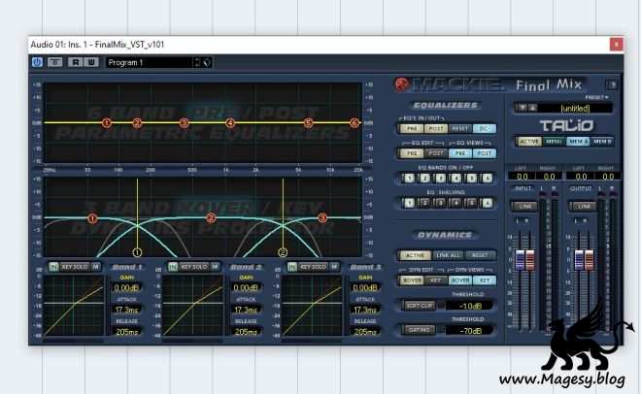Screen dimensions: 641x394
Task: Click the Output LINK button
Action: pyautogui.click(x=584, y=206)
